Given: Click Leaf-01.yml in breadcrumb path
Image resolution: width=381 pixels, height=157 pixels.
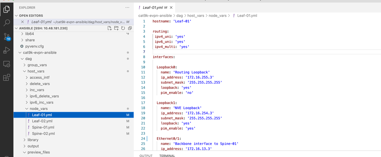Looking at the screenshot, I should [x=247, y=16].
